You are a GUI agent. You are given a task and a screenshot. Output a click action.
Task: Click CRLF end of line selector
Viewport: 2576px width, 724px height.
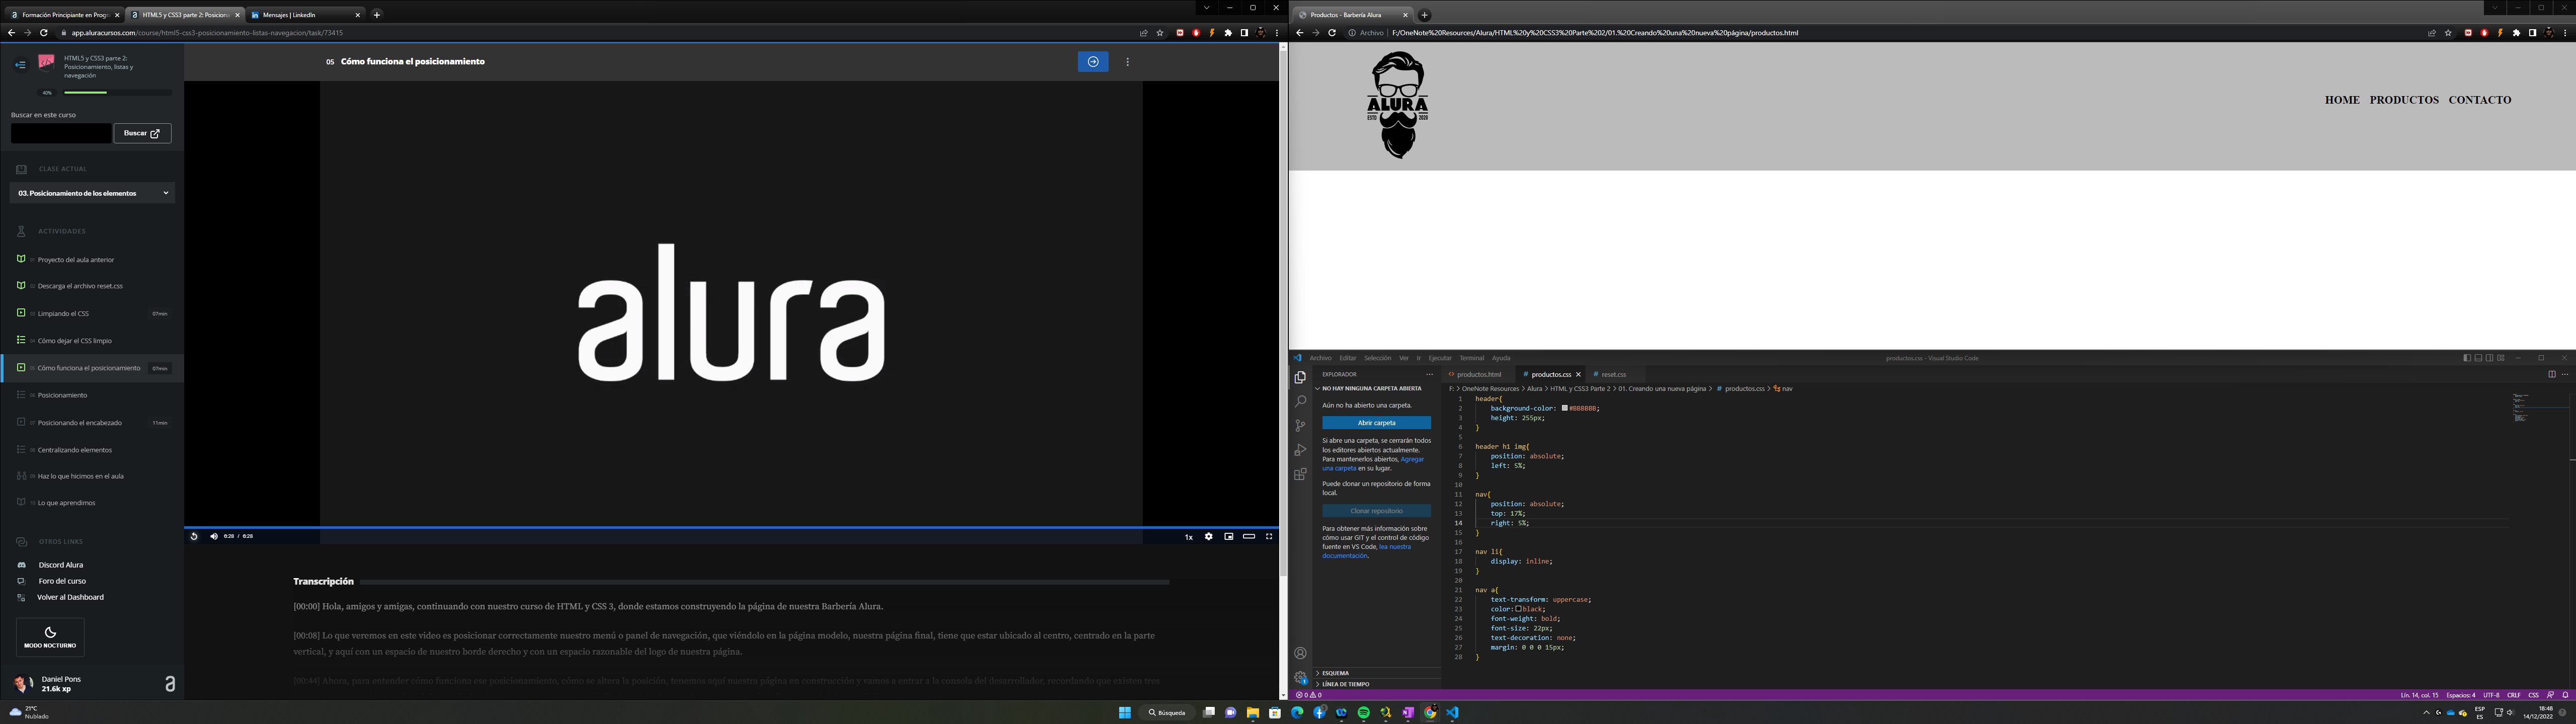(x=2514, y=695)
